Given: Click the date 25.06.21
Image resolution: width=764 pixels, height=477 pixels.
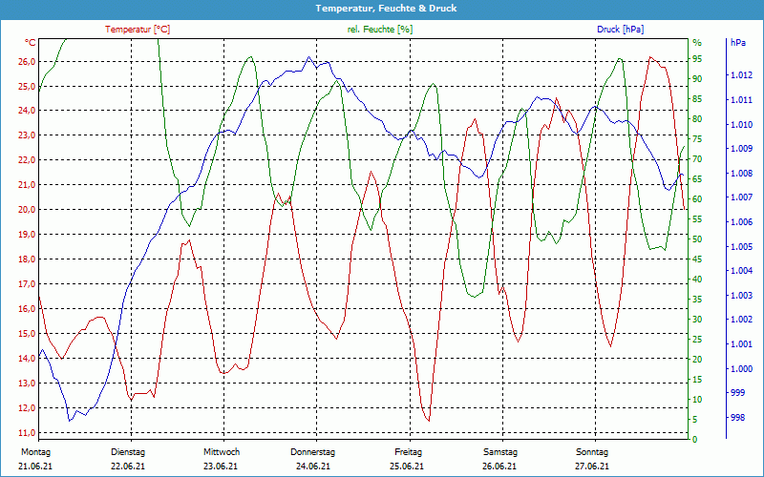Looking at the screenshot, I should coord(407,467).
